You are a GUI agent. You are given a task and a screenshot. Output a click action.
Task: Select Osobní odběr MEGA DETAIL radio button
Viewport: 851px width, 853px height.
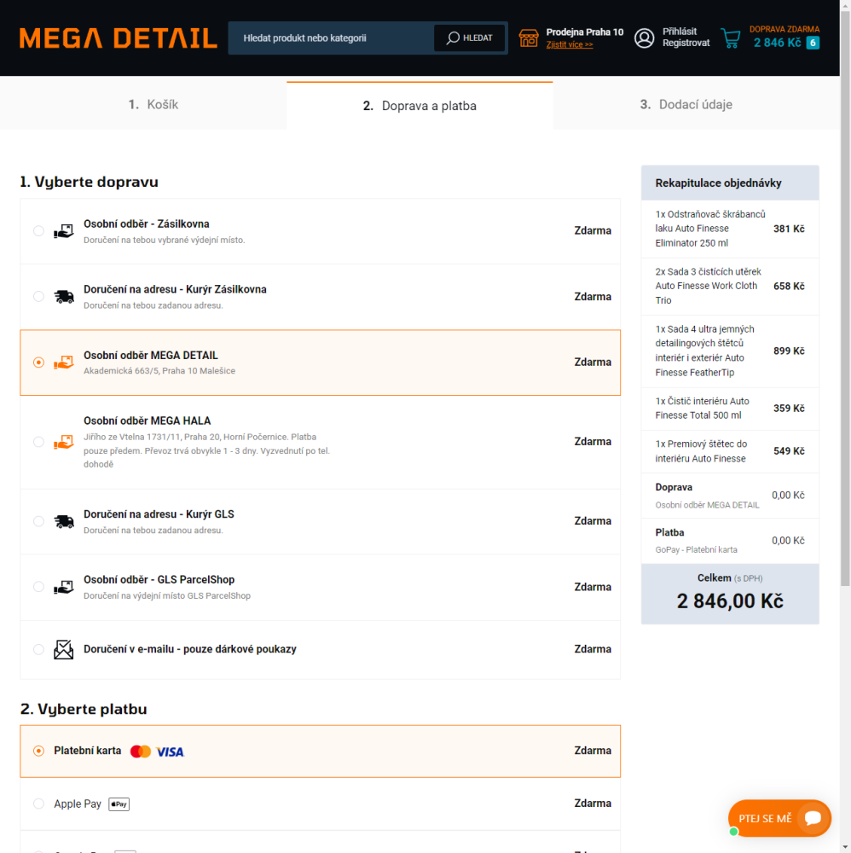coord(38,363)
